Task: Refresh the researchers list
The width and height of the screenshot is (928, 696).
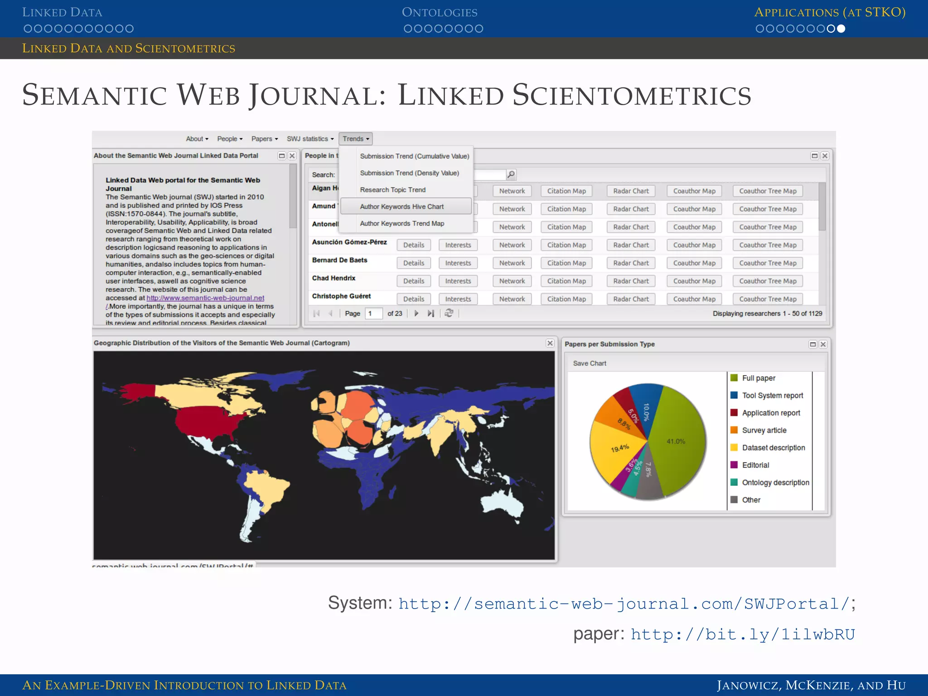Action: point(449,313)
